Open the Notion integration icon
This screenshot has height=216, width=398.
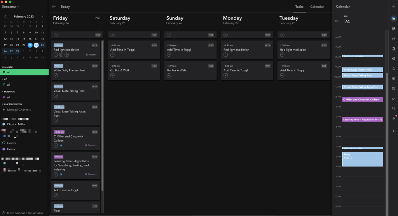tap(393, 48)
